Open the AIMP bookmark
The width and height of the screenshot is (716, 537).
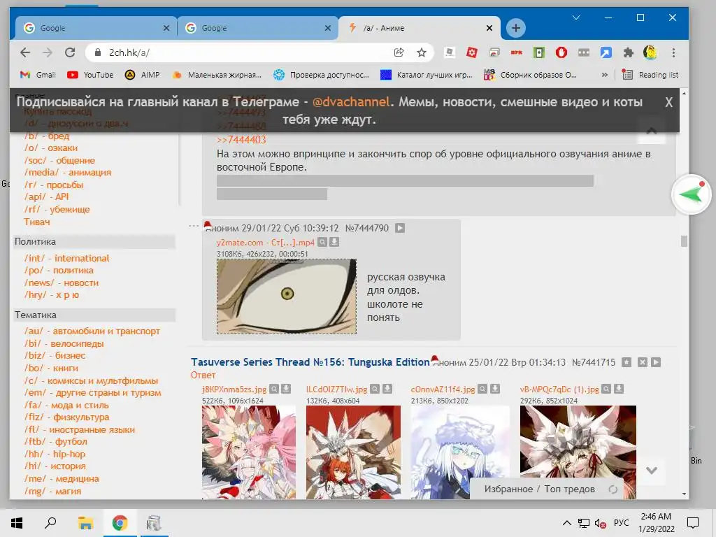click(143, 74)
